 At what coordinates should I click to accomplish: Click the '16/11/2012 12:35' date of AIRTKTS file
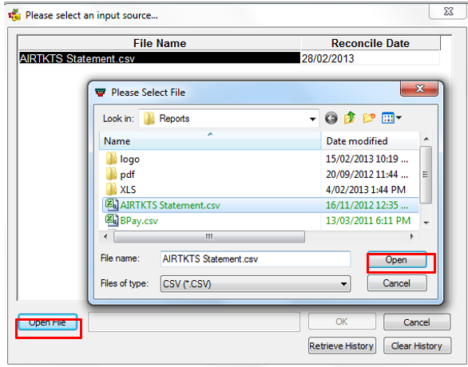coord(367,205)
